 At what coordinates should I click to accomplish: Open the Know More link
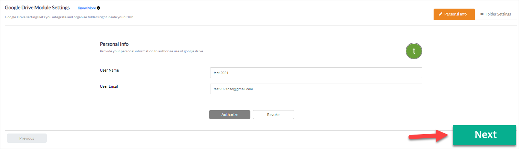tap(87, 8)
